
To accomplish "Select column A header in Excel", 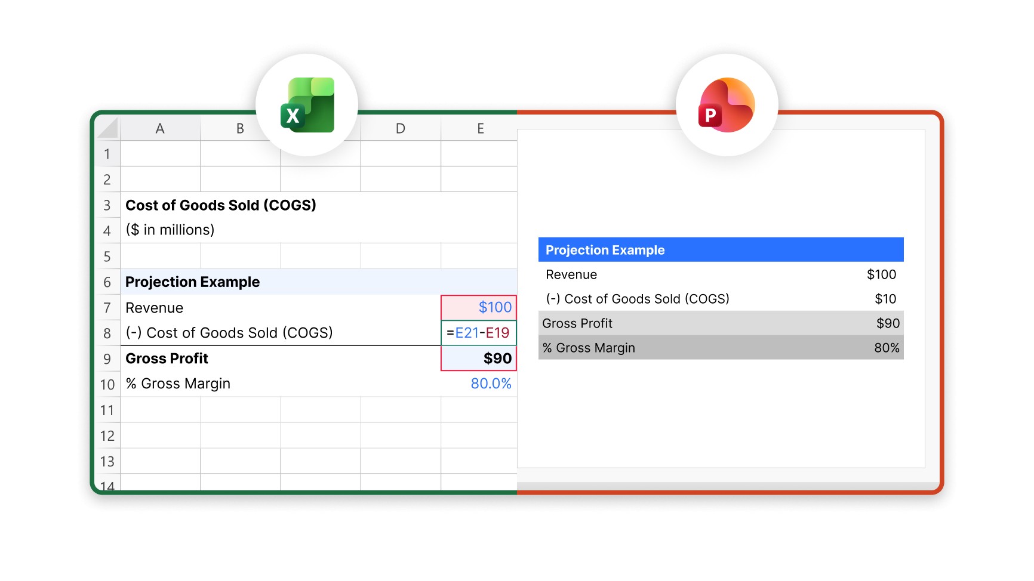I will pos(160,128).
